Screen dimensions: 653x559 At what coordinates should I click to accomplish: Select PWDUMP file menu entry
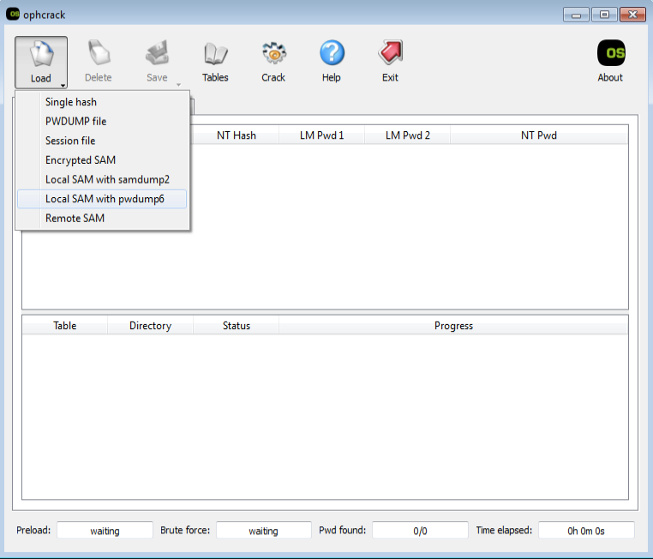(76, 122)
